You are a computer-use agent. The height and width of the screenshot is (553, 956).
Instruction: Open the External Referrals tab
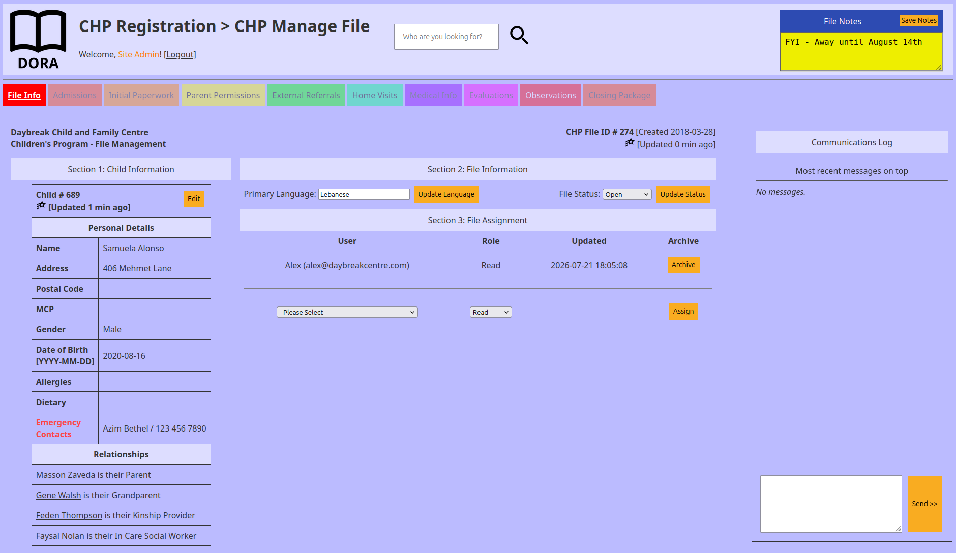click(x=306, y=95)
